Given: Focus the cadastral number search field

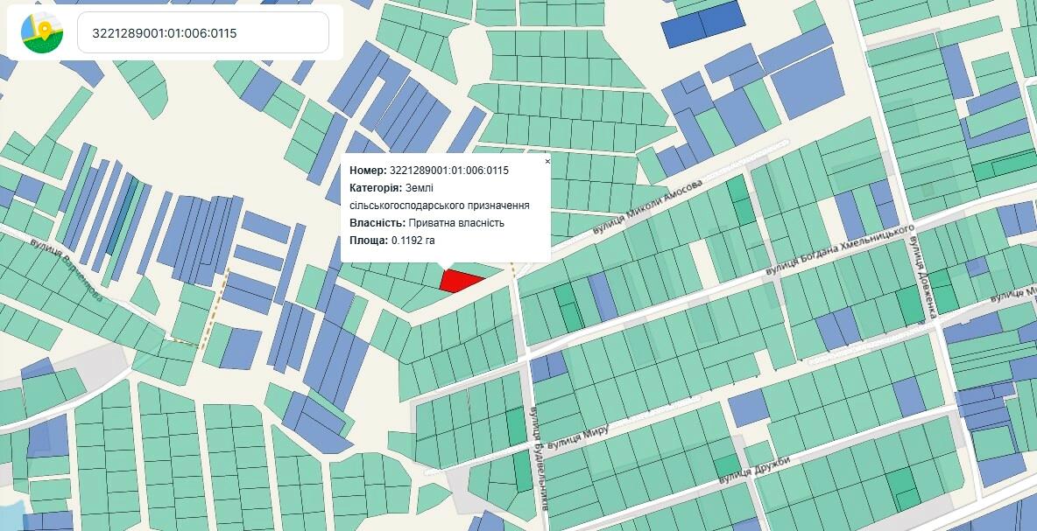Looking at the screenshot, I should 202,32.
